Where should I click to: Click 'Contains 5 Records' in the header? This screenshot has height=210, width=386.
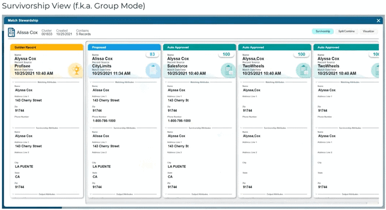(83, 32)
